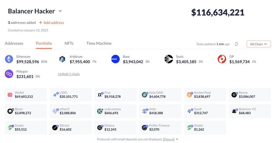Viewport: 280px width, 143px height.
Task: Click the Polygon chain logo
Action: (x=9, y=74)
